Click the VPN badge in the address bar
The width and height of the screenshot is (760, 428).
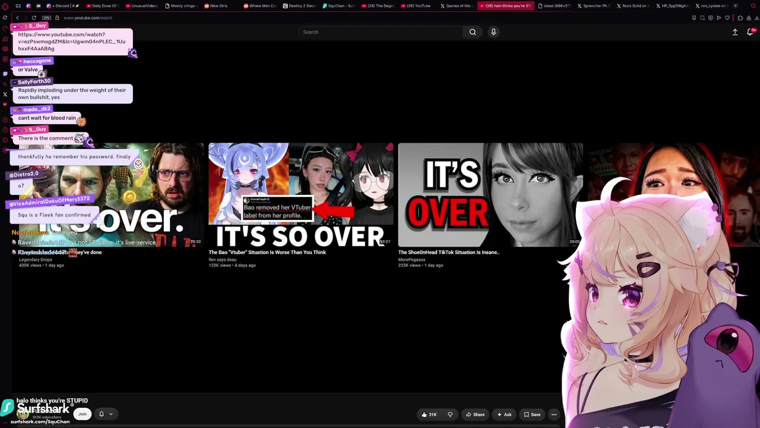point(46,18)
